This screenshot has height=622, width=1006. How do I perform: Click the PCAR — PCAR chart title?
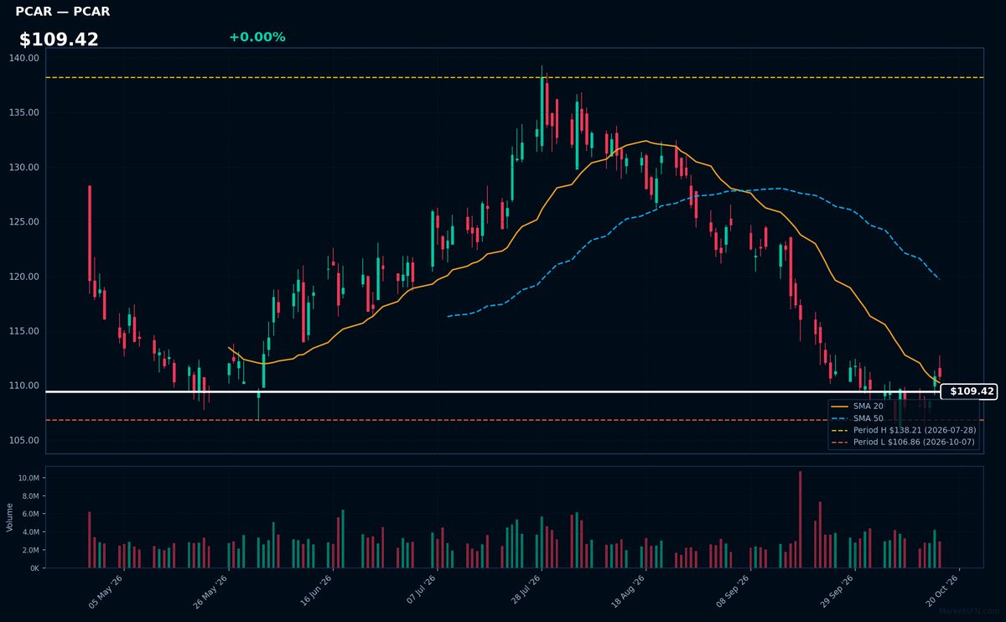[63, 12]
